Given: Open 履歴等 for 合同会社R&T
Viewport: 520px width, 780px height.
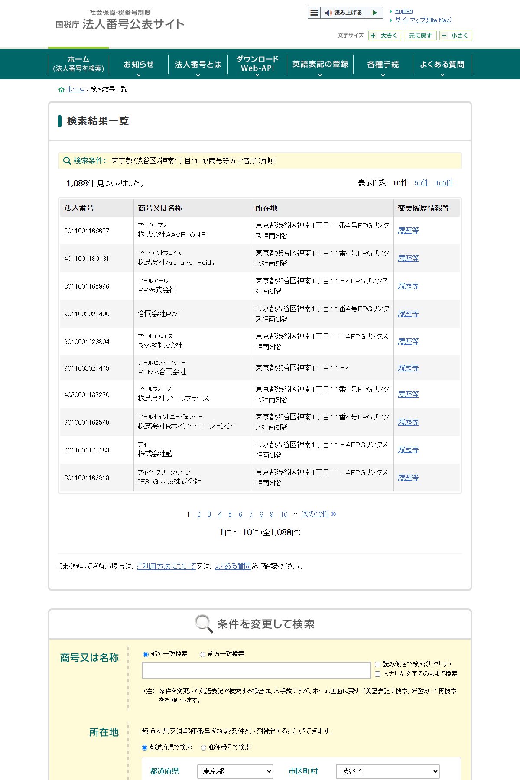Looking at the screenshot, I should point(409,314).
